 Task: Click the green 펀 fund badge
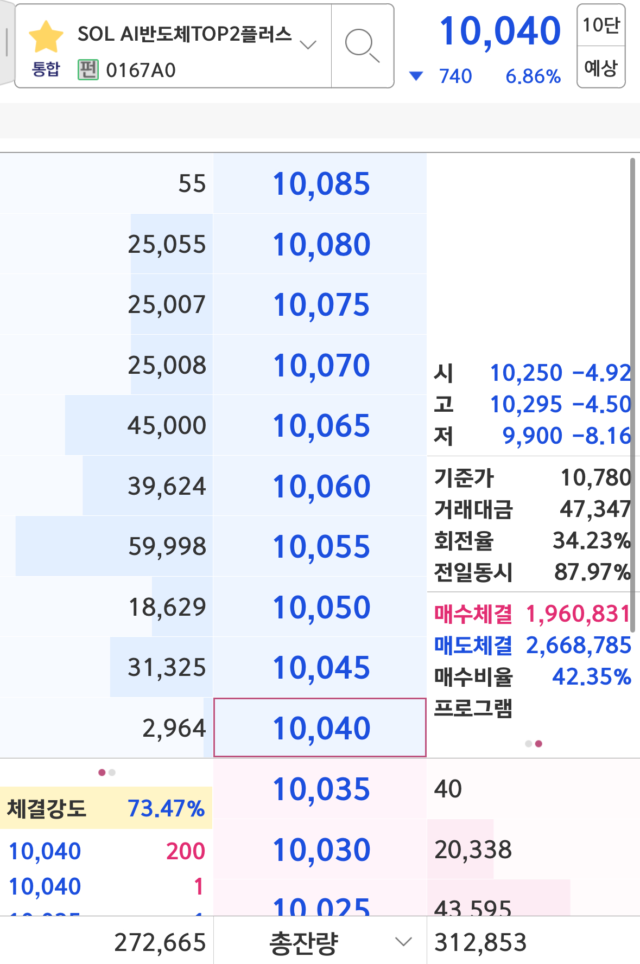[88, 70]
